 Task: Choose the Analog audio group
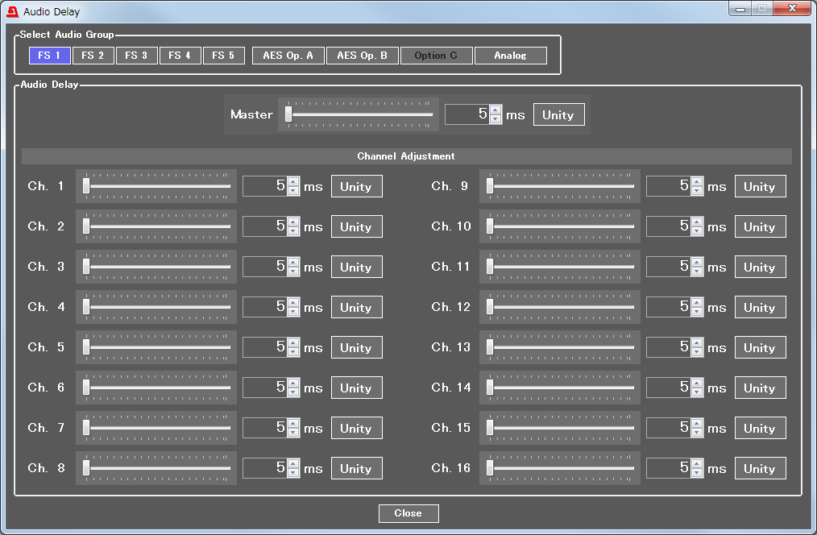pos(510,56)
